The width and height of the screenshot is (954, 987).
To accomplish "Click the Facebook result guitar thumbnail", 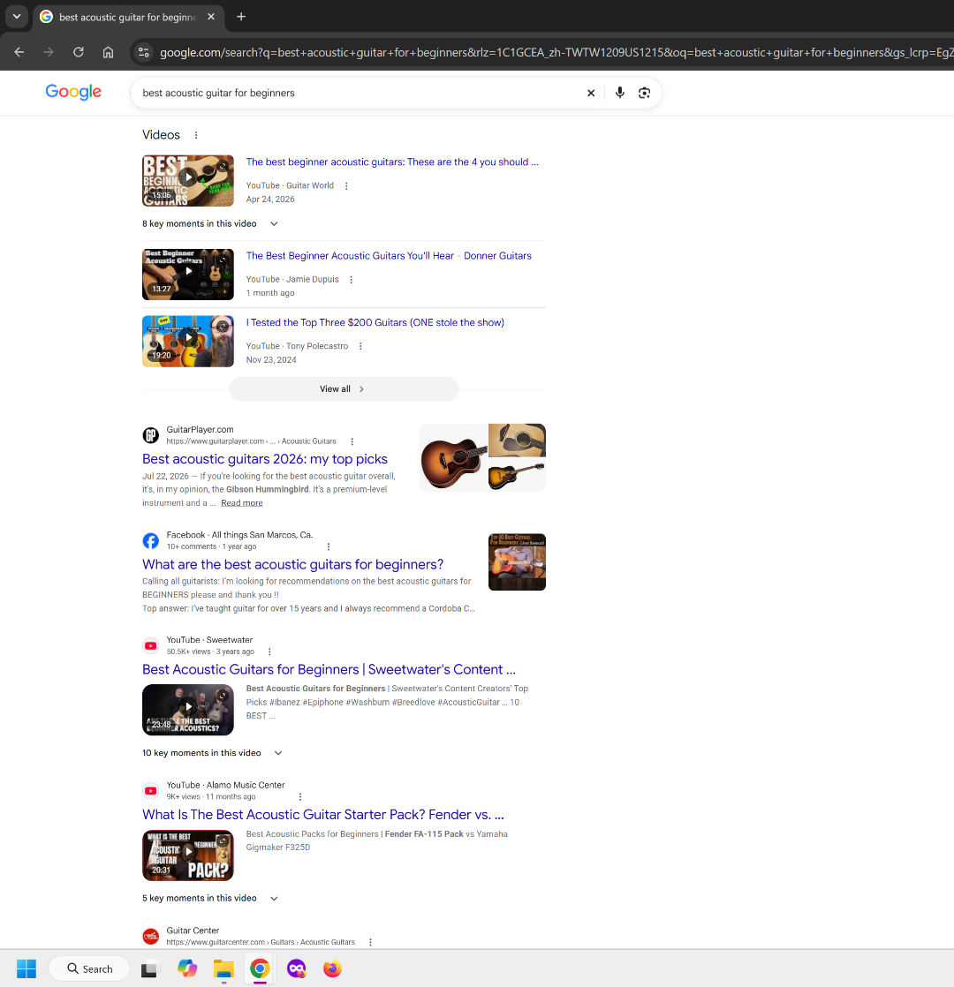I will point(517,561).
